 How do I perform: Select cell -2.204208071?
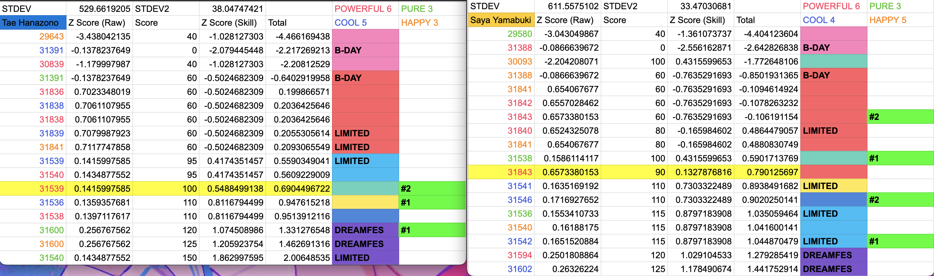pos(567,61)
